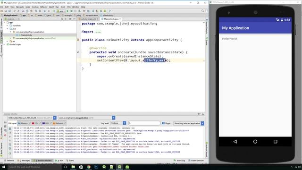The image size is (302, 170).
Task: Open the Event Log button
Action: tap(179, 161)
